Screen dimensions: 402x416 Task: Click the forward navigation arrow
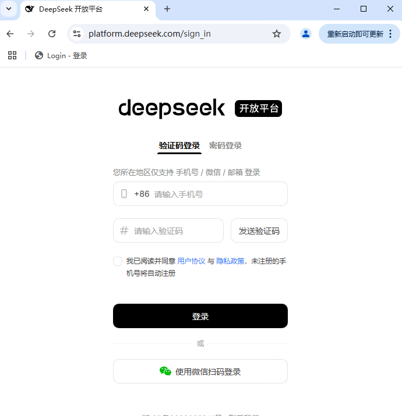click(x=31, y=34)
